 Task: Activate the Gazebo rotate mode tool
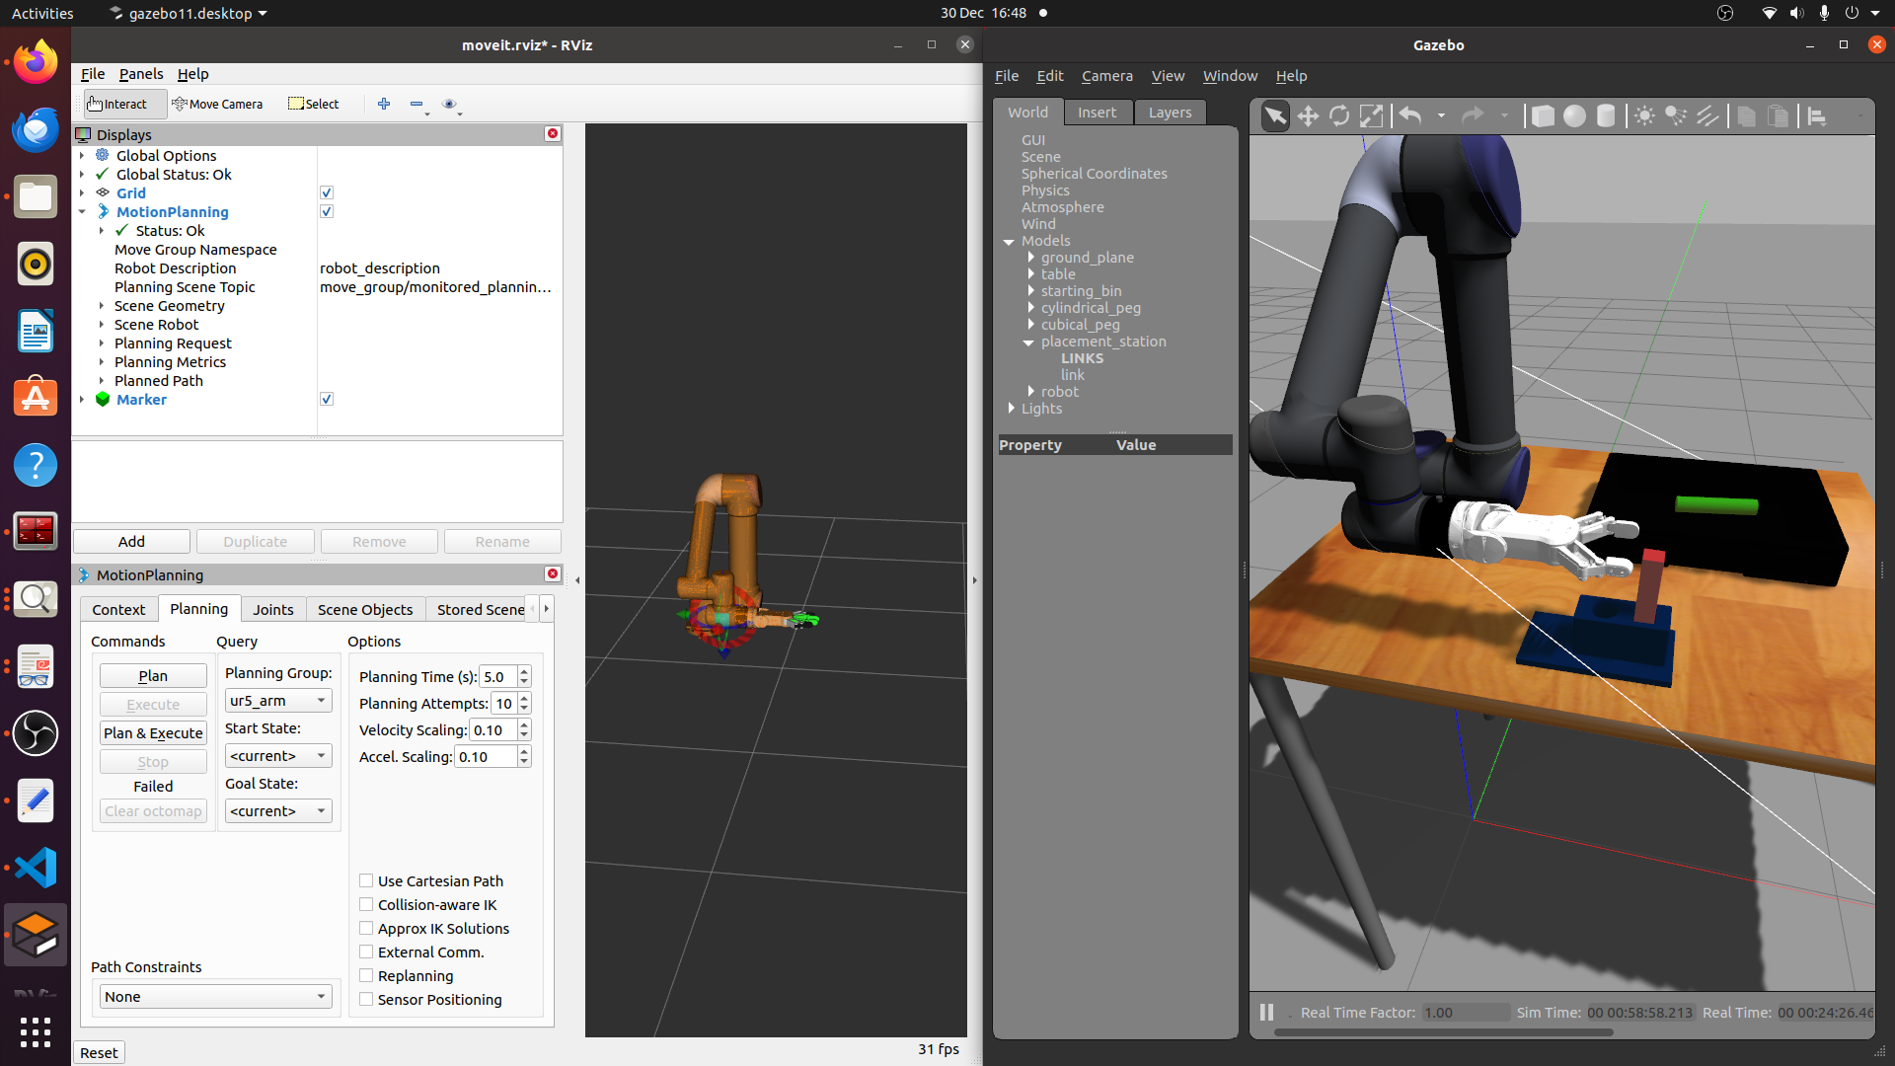[1339, 116]
